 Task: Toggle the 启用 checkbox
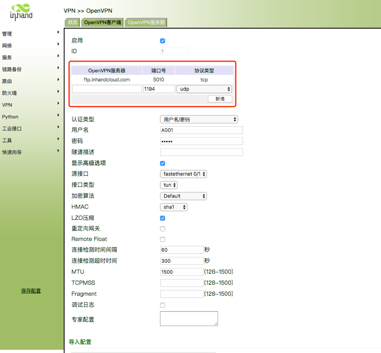(163, 41)
